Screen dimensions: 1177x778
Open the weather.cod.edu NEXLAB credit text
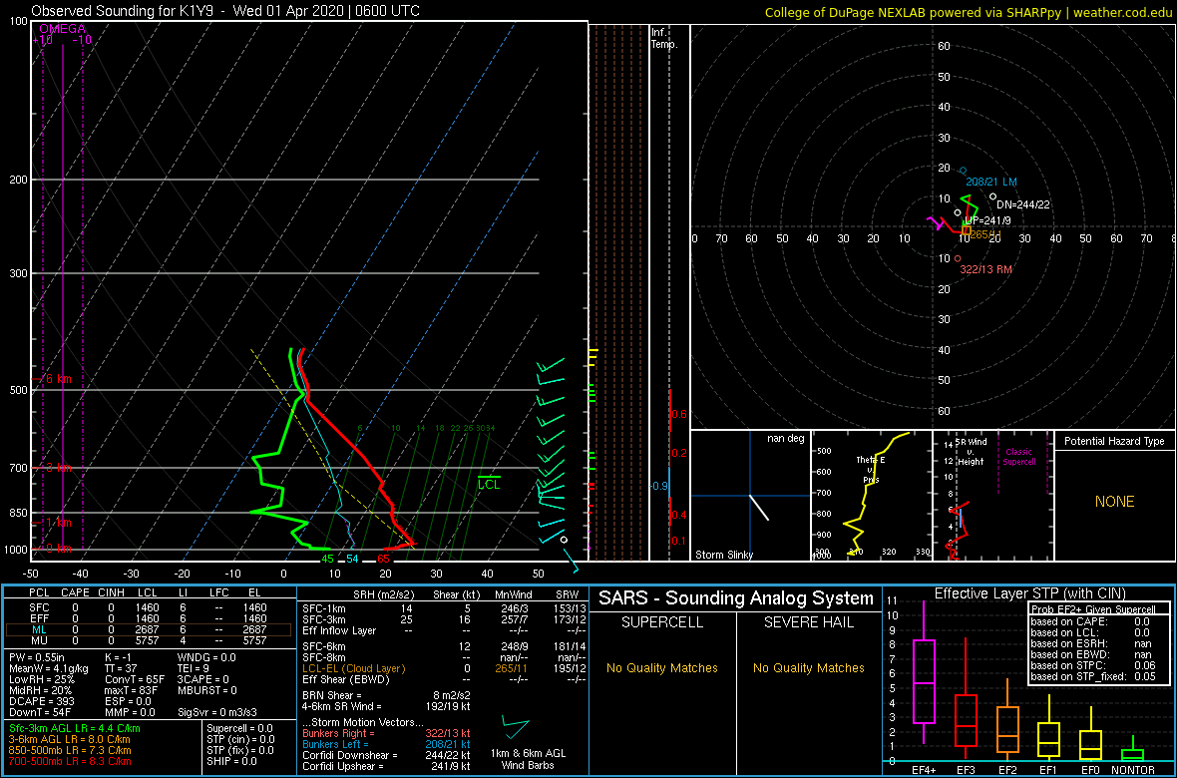point(969,11)
